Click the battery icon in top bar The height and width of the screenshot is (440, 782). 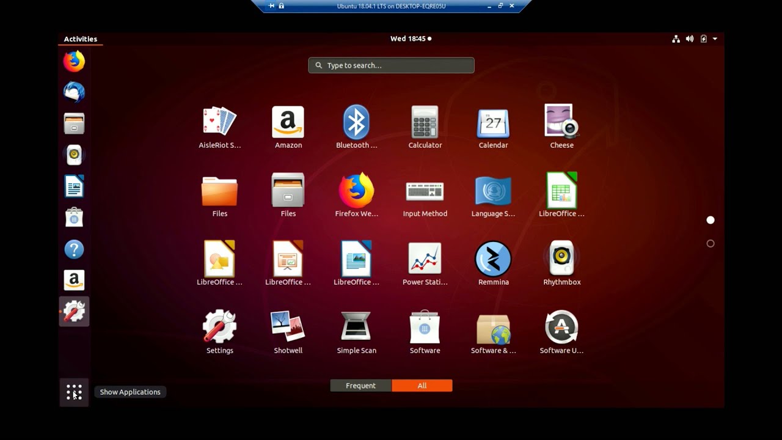(703, 39)
